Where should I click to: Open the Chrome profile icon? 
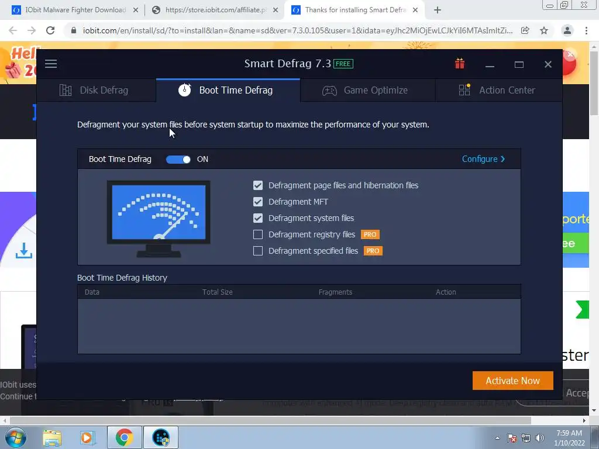(567, 30)
